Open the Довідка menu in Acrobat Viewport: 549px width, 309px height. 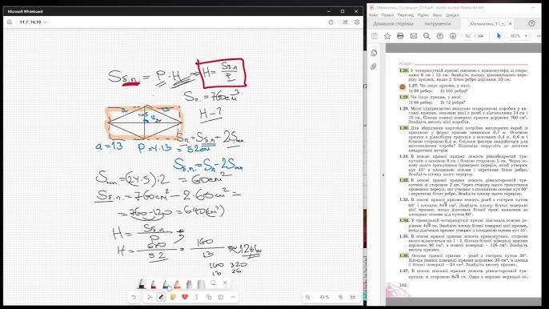452,15
